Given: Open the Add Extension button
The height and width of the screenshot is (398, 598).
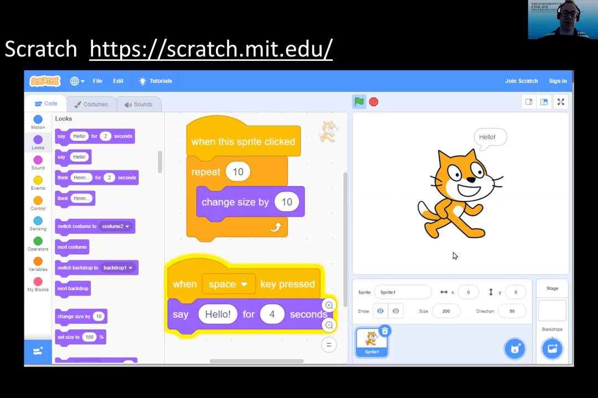Looking at the screenshot, I should coord(38,351).
